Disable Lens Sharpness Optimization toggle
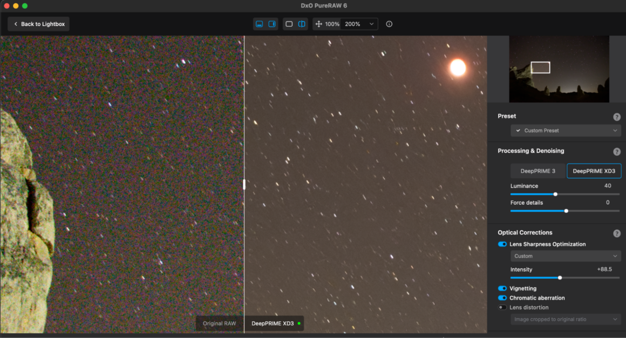The image size is (626, 338). point(502,245)
